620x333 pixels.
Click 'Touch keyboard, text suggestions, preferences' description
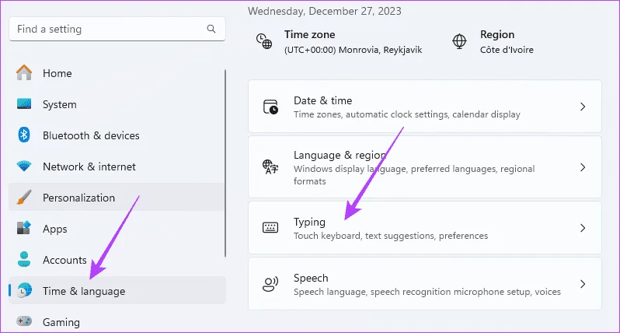tap(391, 236)
